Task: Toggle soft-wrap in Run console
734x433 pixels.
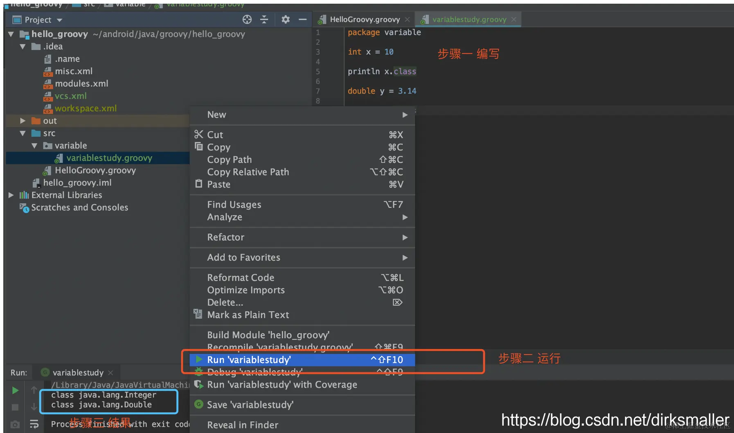Action: pyautogui.click(x=34, y=424)
